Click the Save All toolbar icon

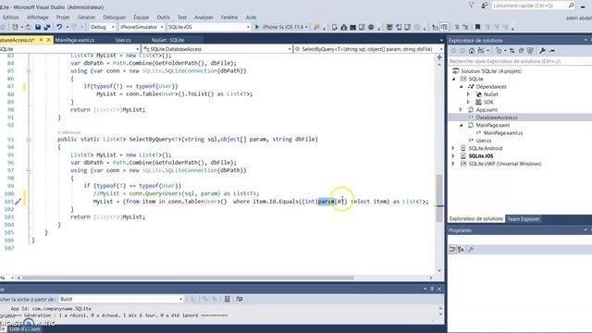point(47,27)
